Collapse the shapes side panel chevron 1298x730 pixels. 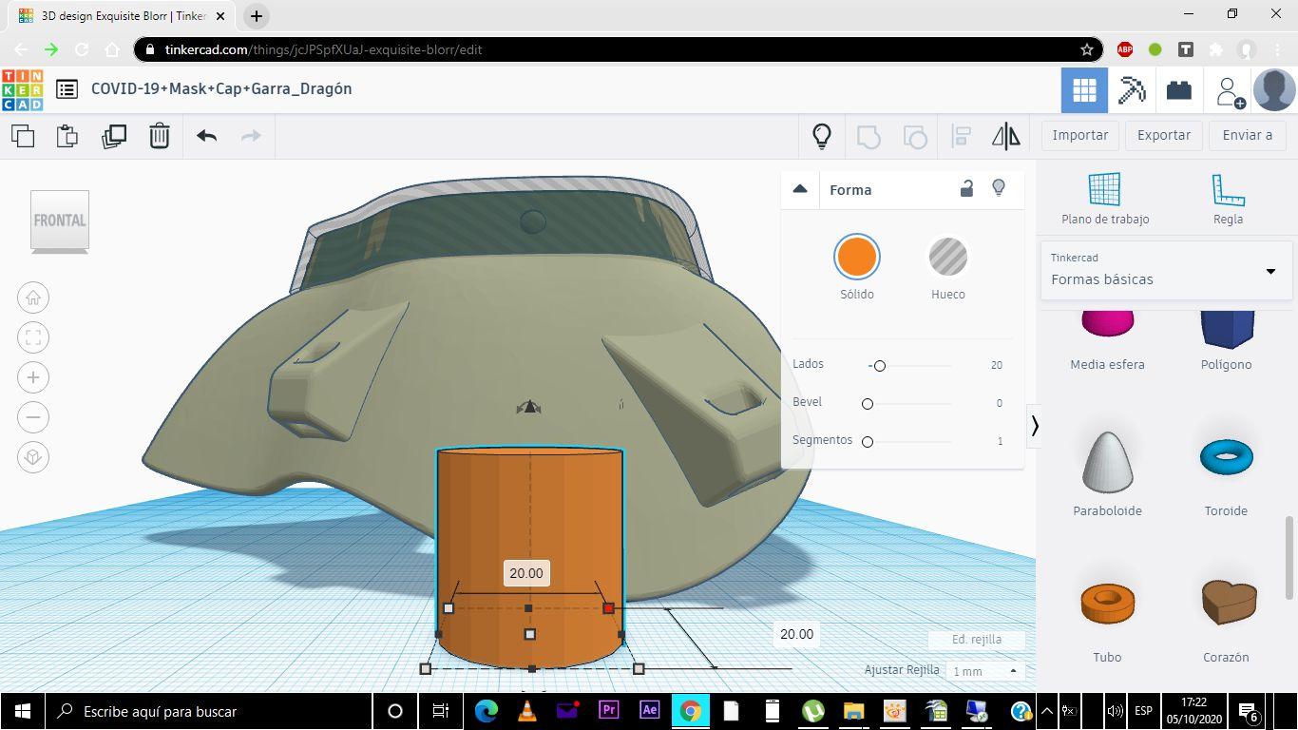tap(1035, 426)
